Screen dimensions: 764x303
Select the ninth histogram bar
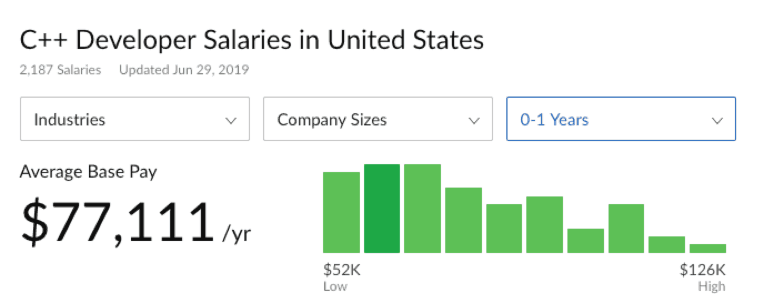[x=667, y=245]
